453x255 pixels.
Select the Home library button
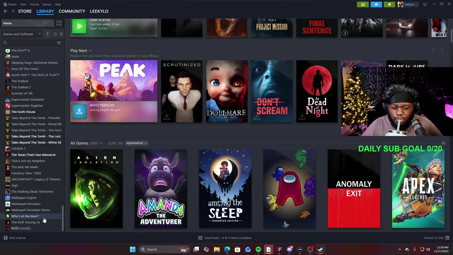[28, 23]
